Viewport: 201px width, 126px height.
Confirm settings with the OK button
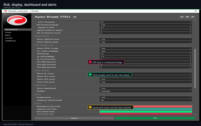(x=155, y=118)
